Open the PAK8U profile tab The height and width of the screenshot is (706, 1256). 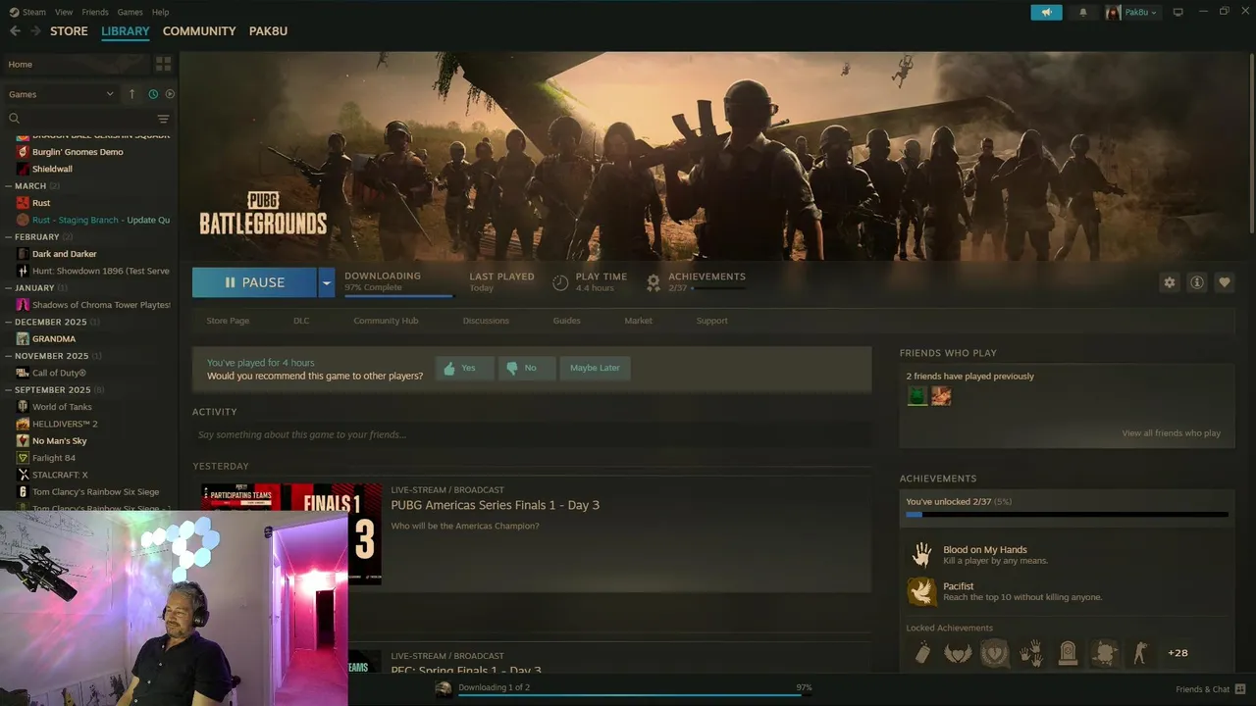[x=268, y=31]
